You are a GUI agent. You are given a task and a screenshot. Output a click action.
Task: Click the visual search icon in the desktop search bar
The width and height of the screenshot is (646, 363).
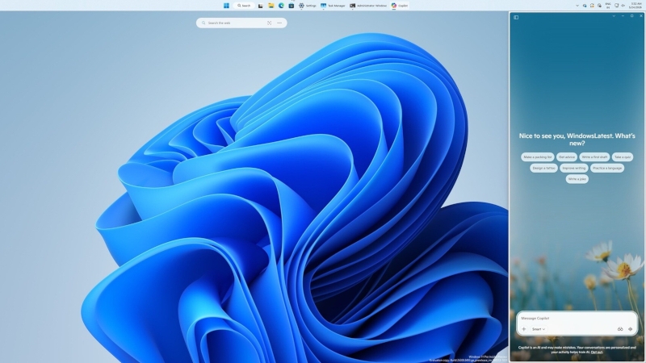pyautogui.click(x=269, y=23)
